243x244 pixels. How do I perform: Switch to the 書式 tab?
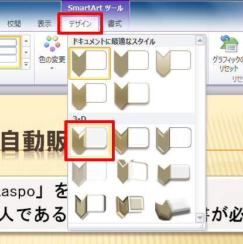115,24
